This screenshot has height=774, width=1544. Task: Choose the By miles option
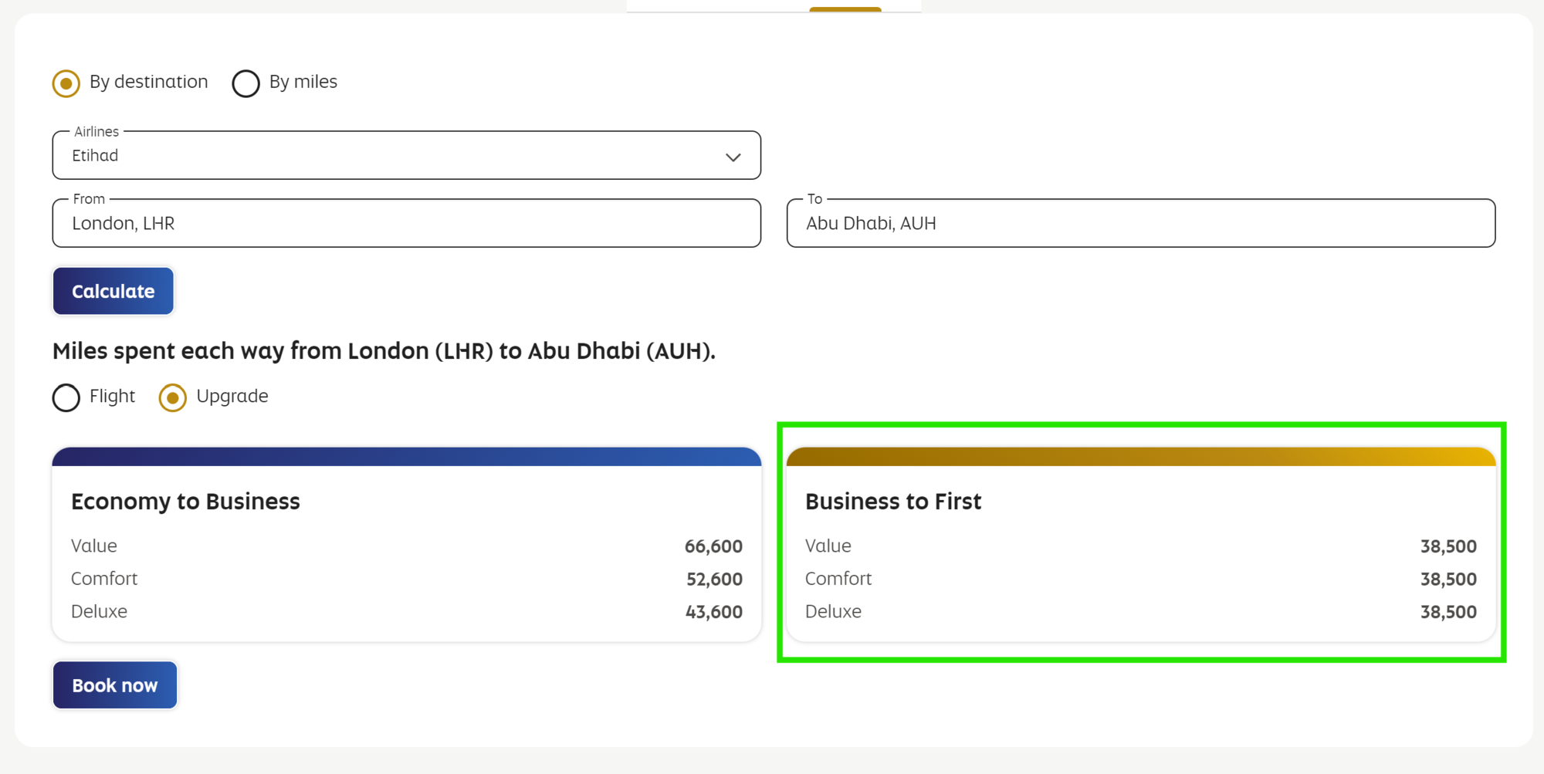pyautogui.click(x=245, y=83)
